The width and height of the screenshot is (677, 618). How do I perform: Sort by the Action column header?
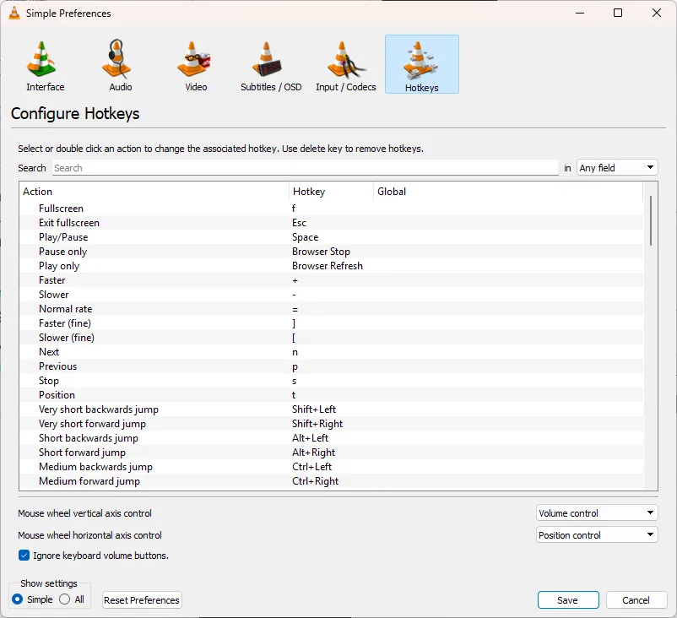[154, 192]
